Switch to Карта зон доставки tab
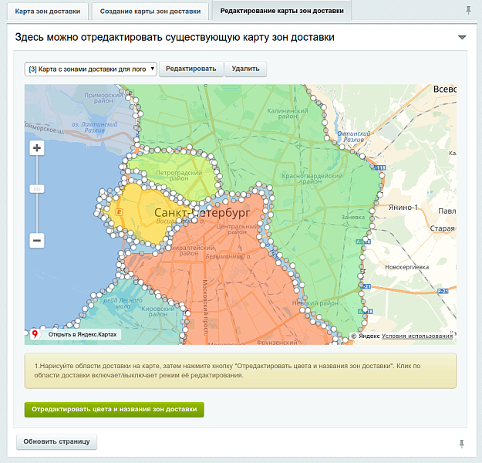This screenshot has height=463, width=482. coord(47,12)
